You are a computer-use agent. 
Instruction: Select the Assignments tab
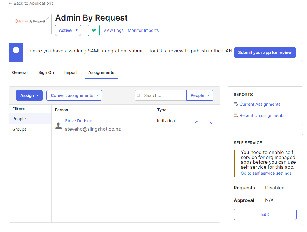point(101,72)
